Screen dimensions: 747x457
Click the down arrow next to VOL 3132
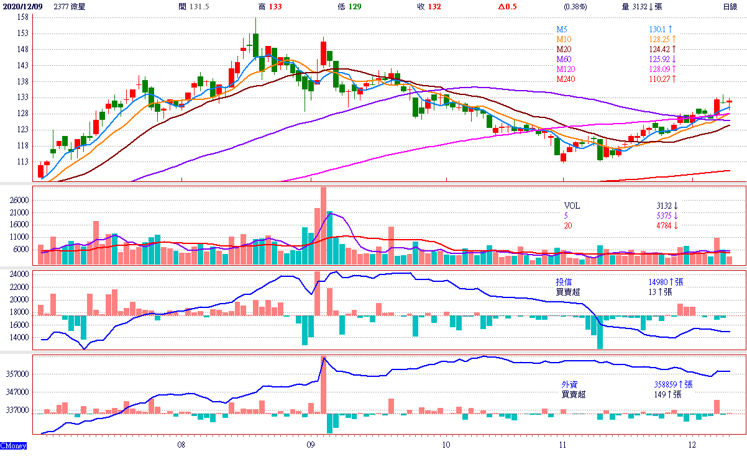(x=676, y=206)
